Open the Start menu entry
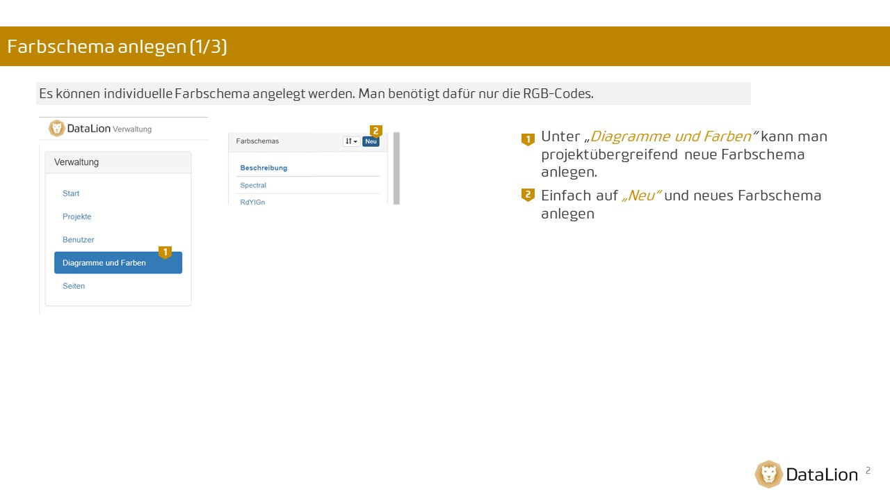Image resolution: width=890 pixels, height=501 pixels. [x=71, y=193]
